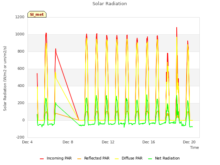Click the 1000 y-axis tick label
Image resolution: width=220 pixels, height=165 pixels.
[x=20, y=34]
